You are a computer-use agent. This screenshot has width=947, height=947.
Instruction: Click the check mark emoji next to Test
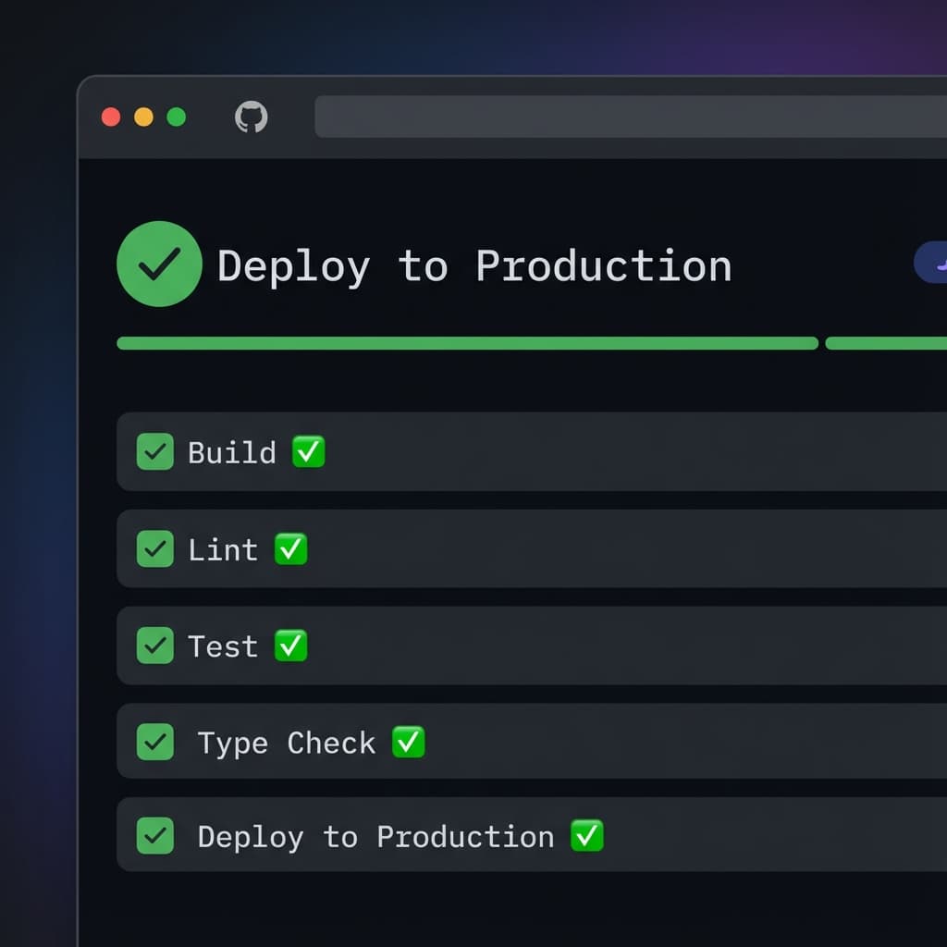(x=291, y=646)
